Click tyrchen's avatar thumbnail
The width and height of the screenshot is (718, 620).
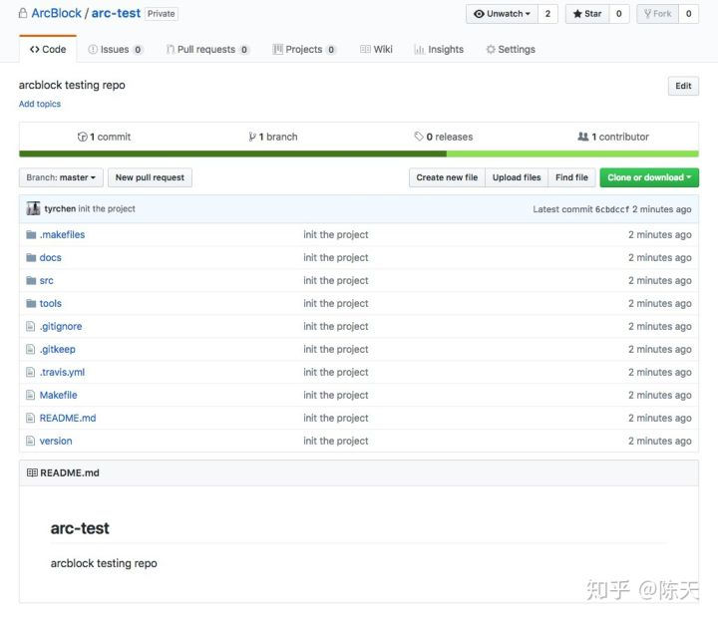point(34,208)
